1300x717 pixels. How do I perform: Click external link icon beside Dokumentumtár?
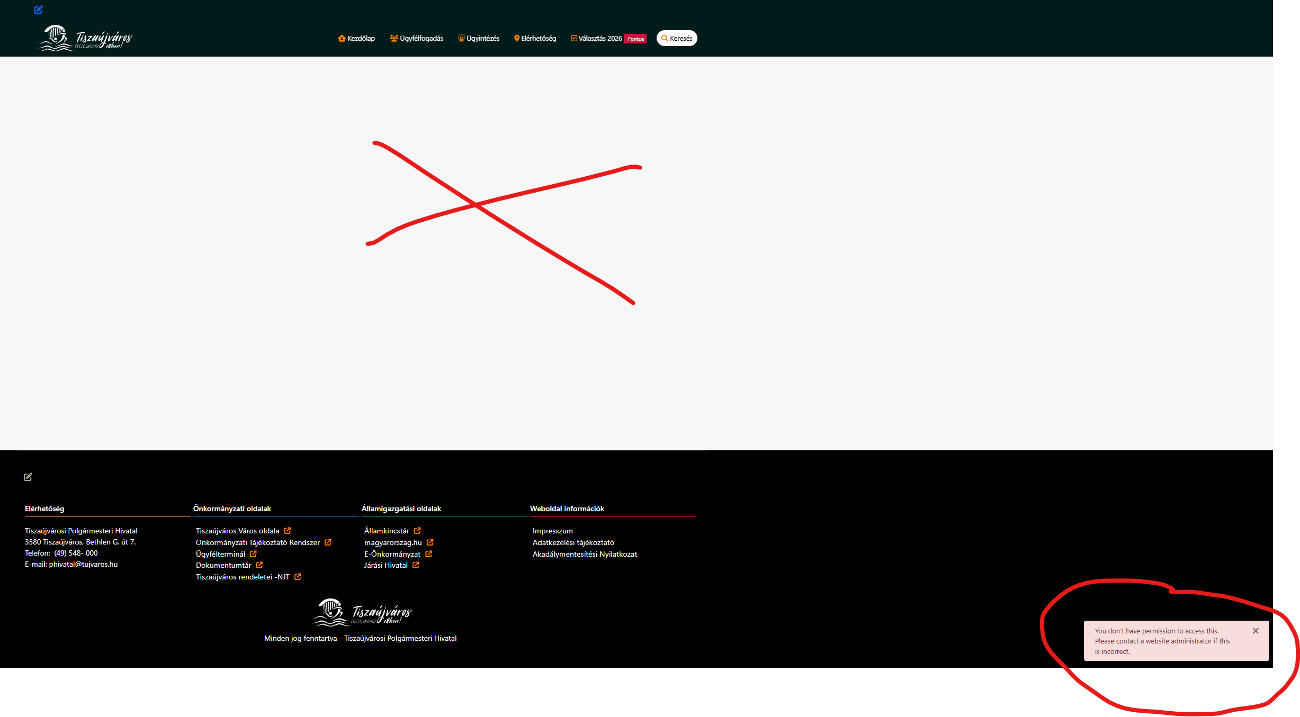(x=259, y=565)
